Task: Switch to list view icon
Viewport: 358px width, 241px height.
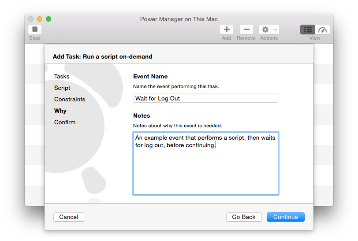Action: (308, 30)
